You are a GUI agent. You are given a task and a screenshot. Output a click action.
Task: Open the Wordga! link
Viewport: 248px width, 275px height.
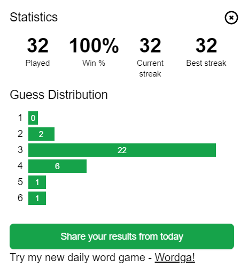pos(175,257)
